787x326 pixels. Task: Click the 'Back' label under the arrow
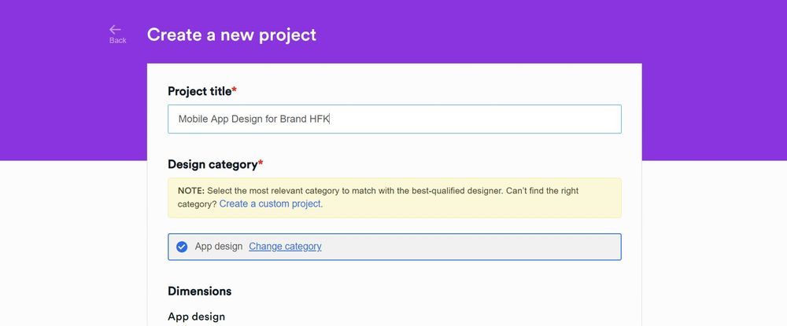[x=117, y=41]
